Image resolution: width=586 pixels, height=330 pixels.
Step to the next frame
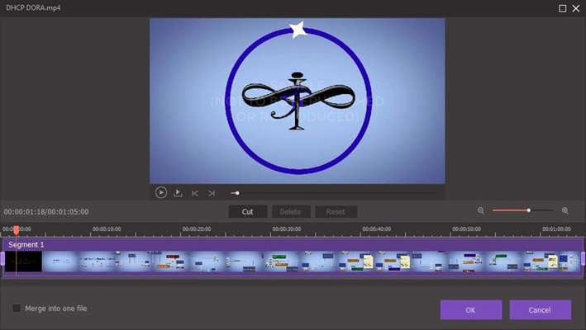coord(212,193)
